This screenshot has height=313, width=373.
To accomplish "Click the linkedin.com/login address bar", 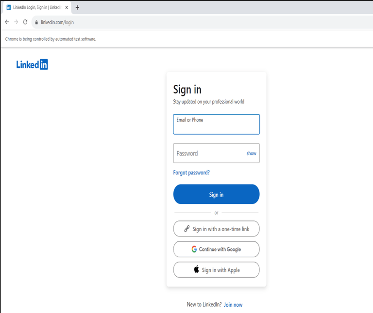I will pos(202,22).
